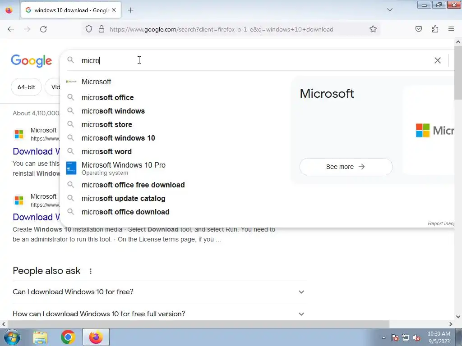The height and width of the screenshot is (346, 462).
Task: Click the Windows 10 Pro thumbnail icon
Action: point(71,168)
